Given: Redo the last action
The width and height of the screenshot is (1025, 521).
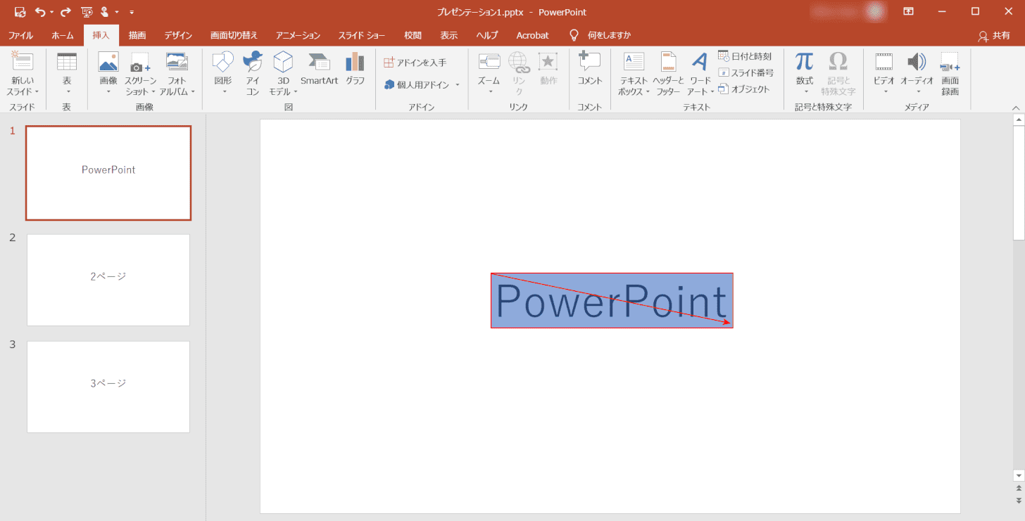Looking at the screenshot, I should (x=65, y=12).
